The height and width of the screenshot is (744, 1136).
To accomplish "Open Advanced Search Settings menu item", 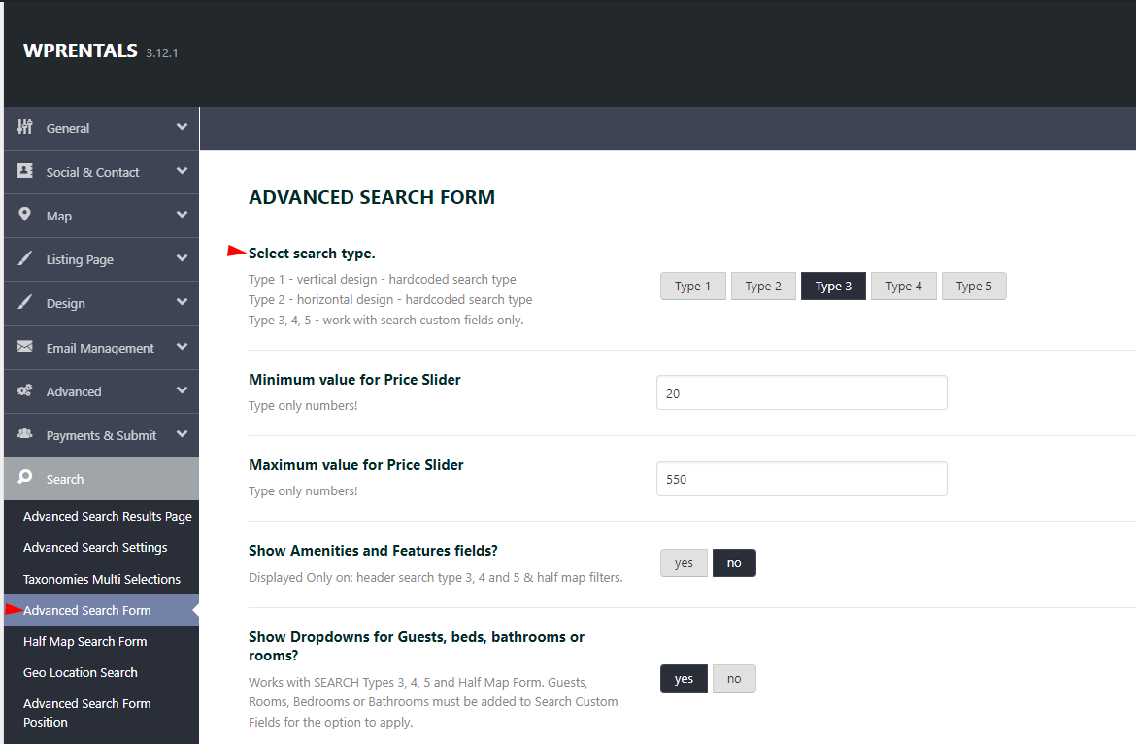I will pos(94,547).
